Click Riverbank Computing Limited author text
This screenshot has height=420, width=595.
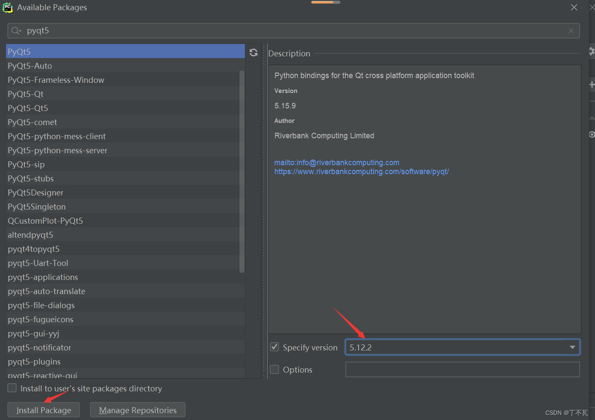tap(324, 136)
